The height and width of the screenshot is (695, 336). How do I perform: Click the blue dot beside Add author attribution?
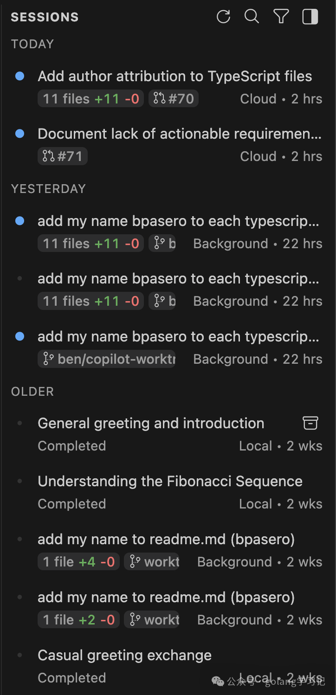pyautogui.click(x=19, y=76)
